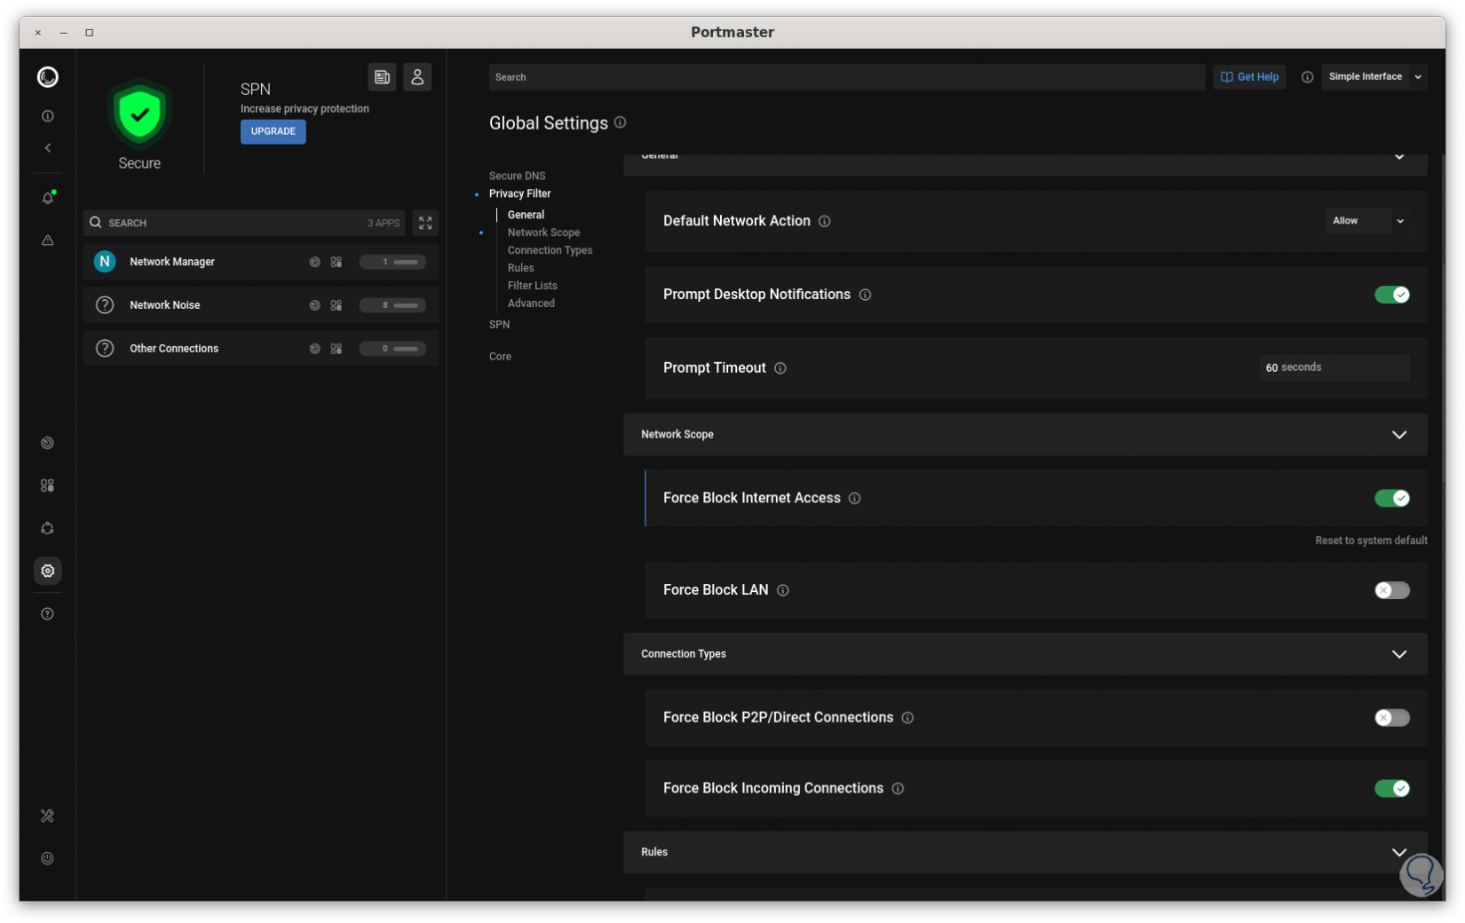This screenshot has width=1465, height=923.
Task: Jump to Filter Lists in settings navigation
Action: point(533,286)
